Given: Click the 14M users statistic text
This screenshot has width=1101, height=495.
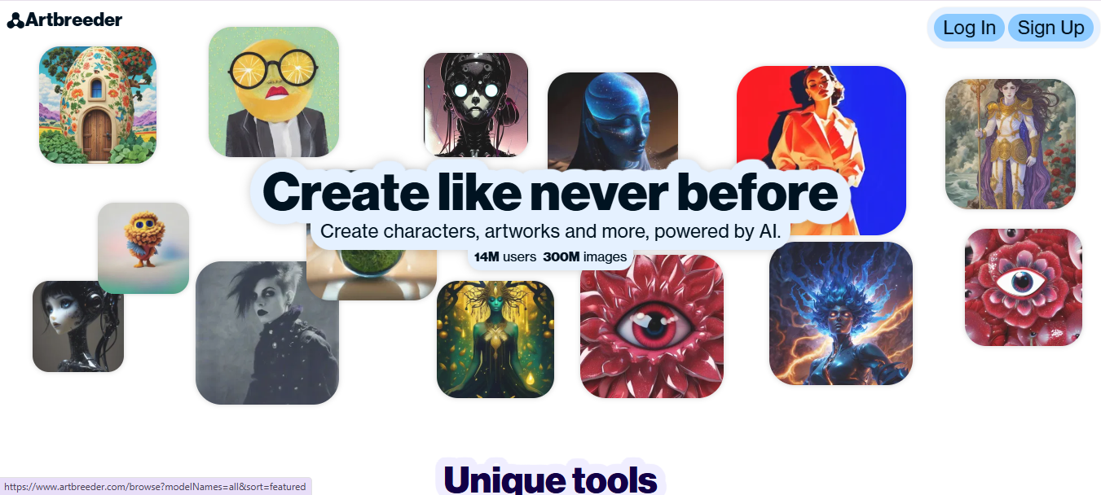Looking at the screenshot, I should 505,257.
